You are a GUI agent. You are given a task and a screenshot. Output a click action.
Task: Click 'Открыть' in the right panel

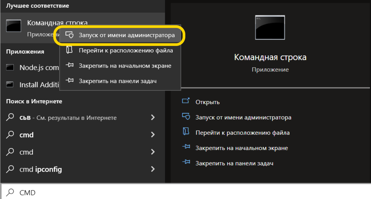[x=207, y=102]
